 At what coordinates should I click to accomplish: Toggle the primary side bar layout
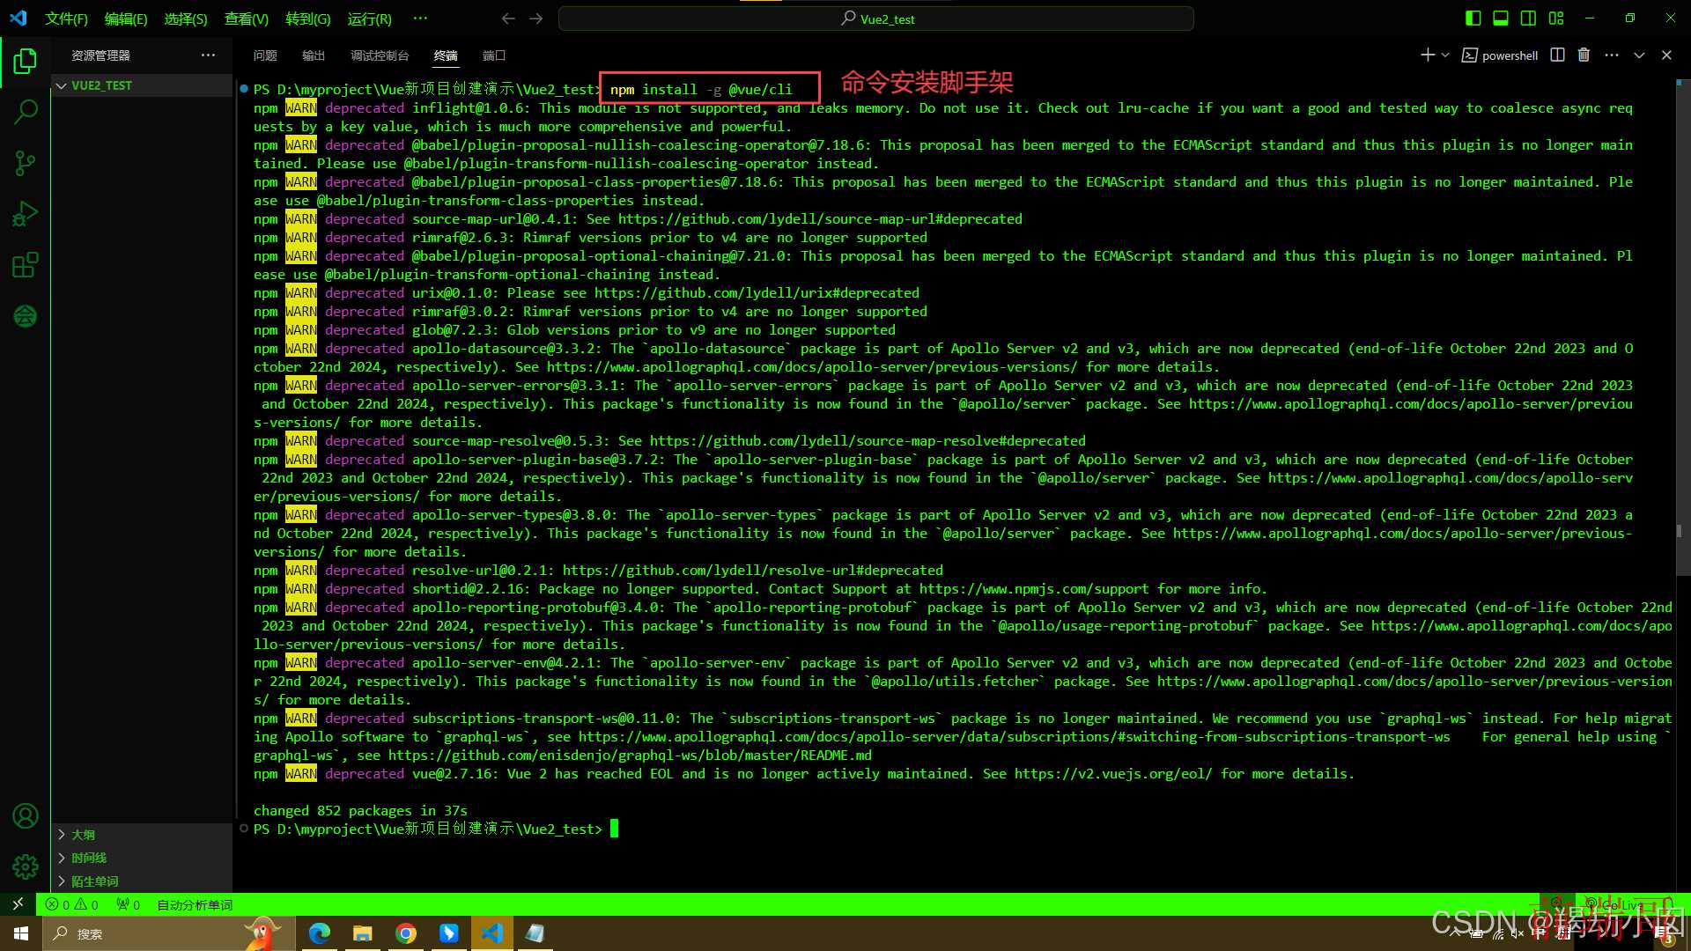click(1473, 18)
